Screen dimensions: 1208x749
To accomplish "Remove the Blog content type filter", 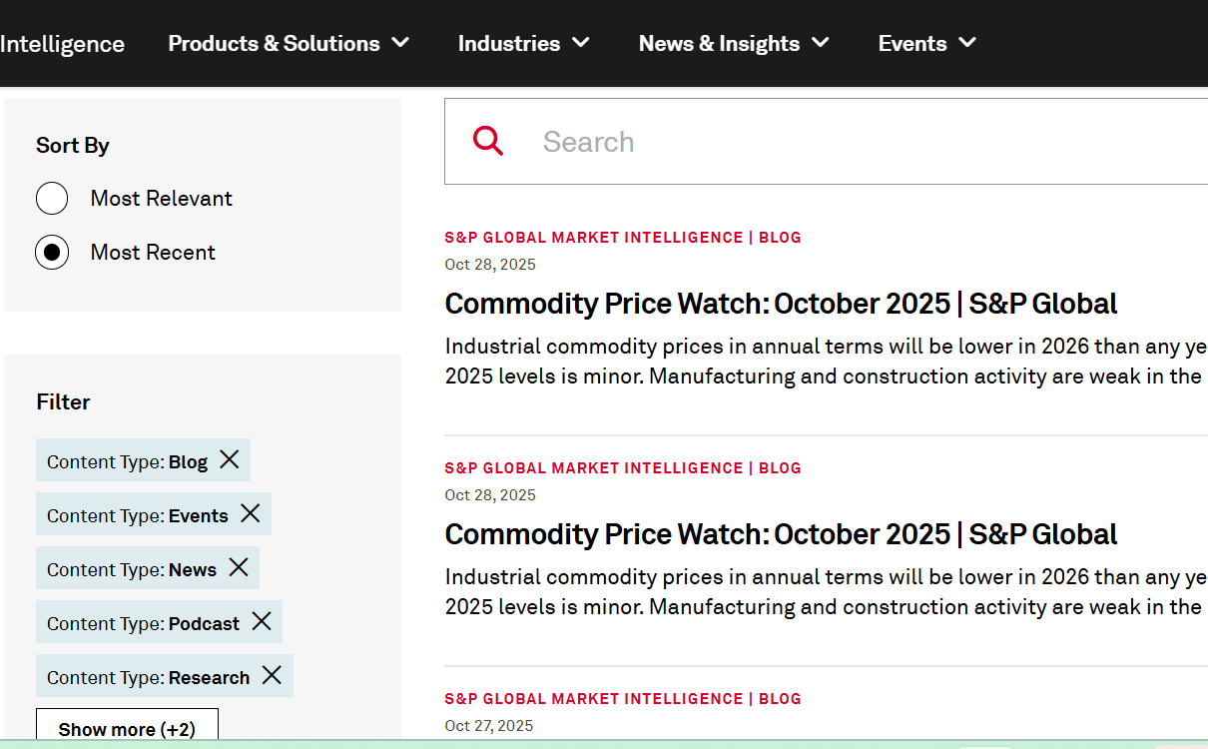I will tap(230, 459).
